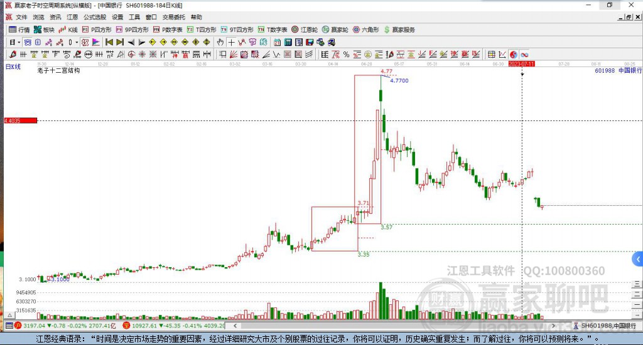Screen dimensions: 643x345
Task: Click the red pencil drawing tool icon
Action: tap(13, 55)
